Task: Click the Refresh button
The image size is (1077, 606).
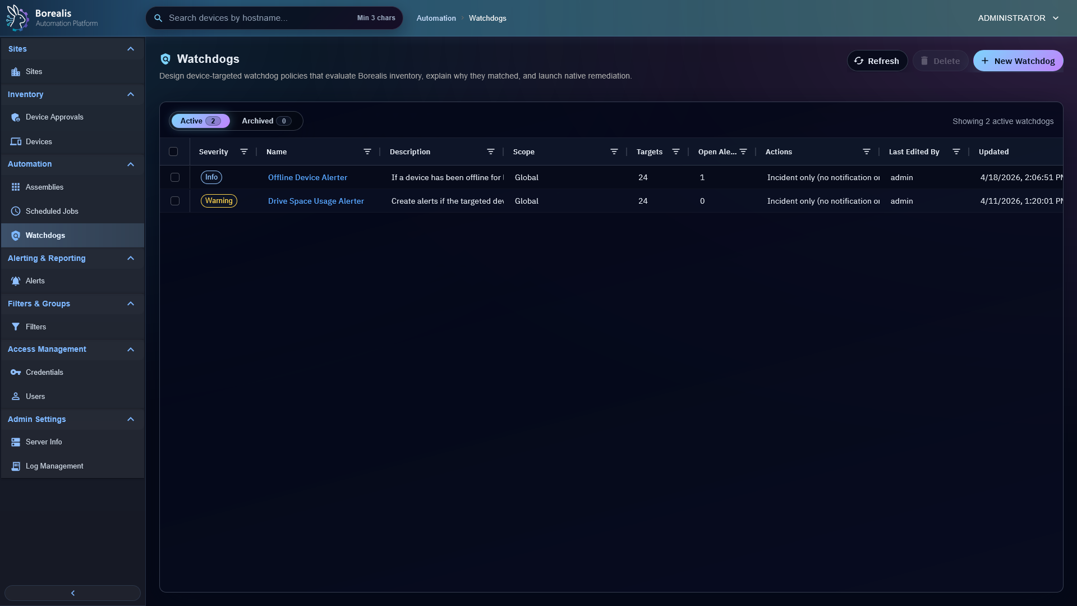Action: click(x=877, y=61)
